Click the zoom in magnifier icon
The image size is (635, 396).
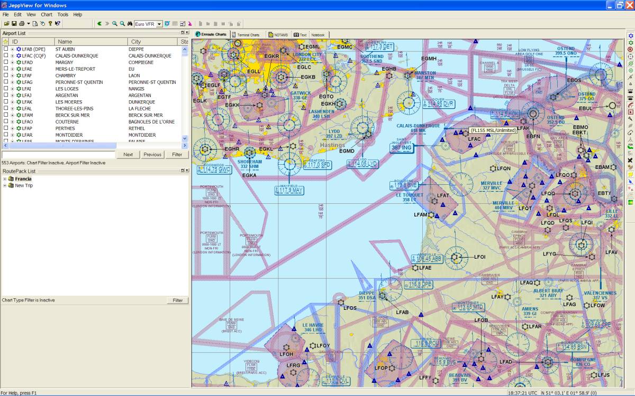[115, 24]
